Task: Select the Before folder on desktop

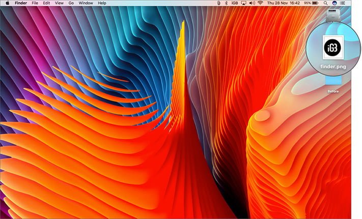Action: [x=333, y=84]
